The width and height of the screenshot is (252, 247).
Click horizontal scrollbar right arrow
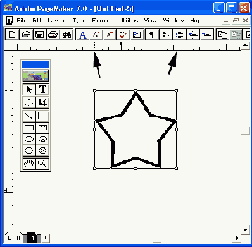(237, 238)
